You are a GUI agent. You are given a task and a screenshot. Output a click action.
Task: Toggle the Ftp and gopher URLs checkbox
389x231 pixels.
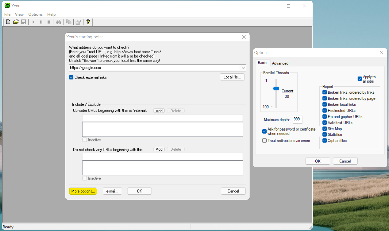pyautogui.click(x=325, y=117)
